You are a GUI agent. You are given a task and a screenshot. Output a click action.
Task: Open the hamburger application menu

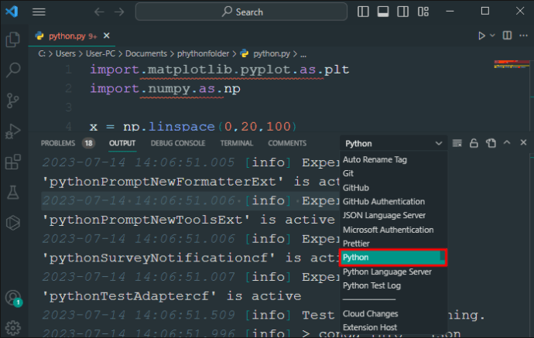click(39, 12)
